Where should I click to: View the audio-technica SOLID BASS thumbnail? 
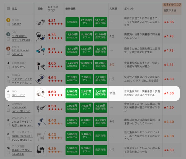coord(40,136)
